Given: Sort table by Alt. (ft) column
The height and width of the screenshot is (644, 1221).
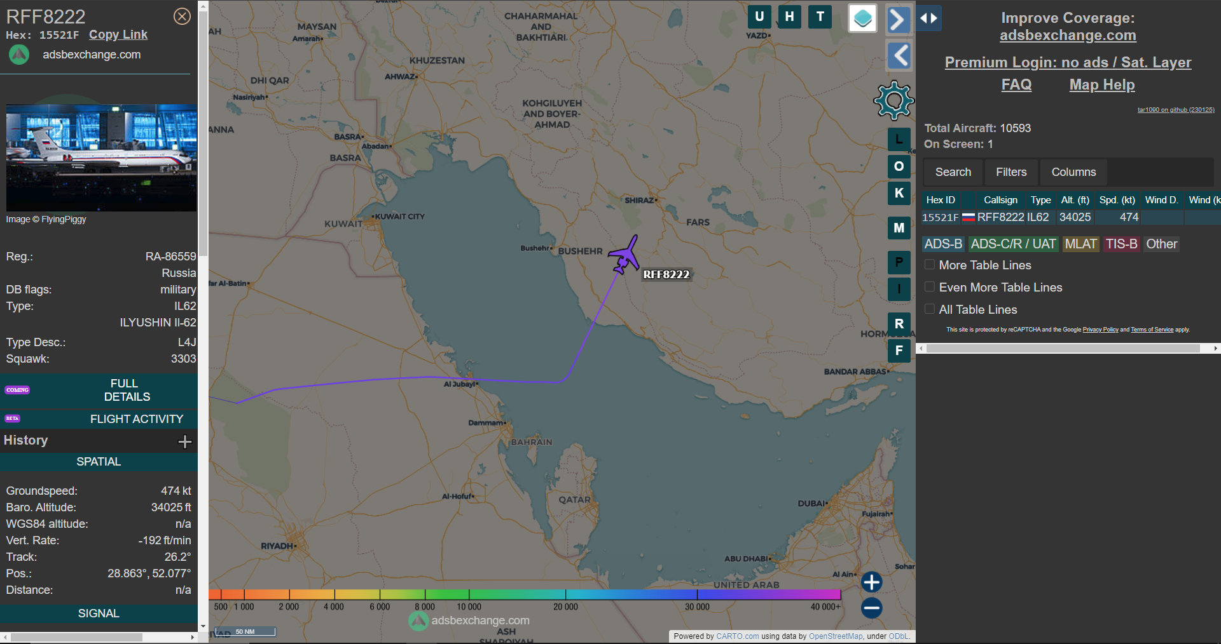Looking at the screenshot, I should click(x=1075, y=200).
